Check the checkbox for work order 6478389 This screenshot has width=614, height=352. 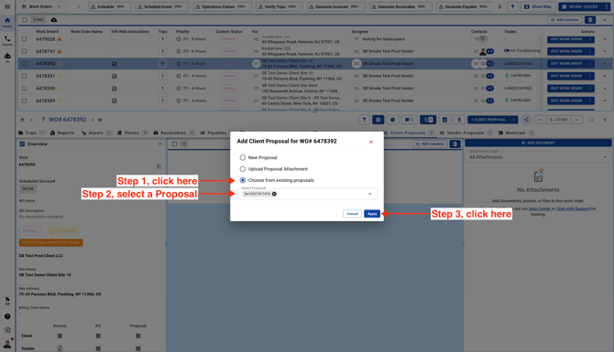click(24, 101)
